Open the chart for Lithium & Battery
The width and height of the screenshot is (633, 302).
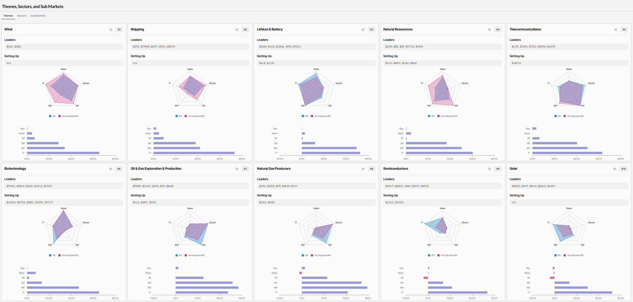[363, 30]
